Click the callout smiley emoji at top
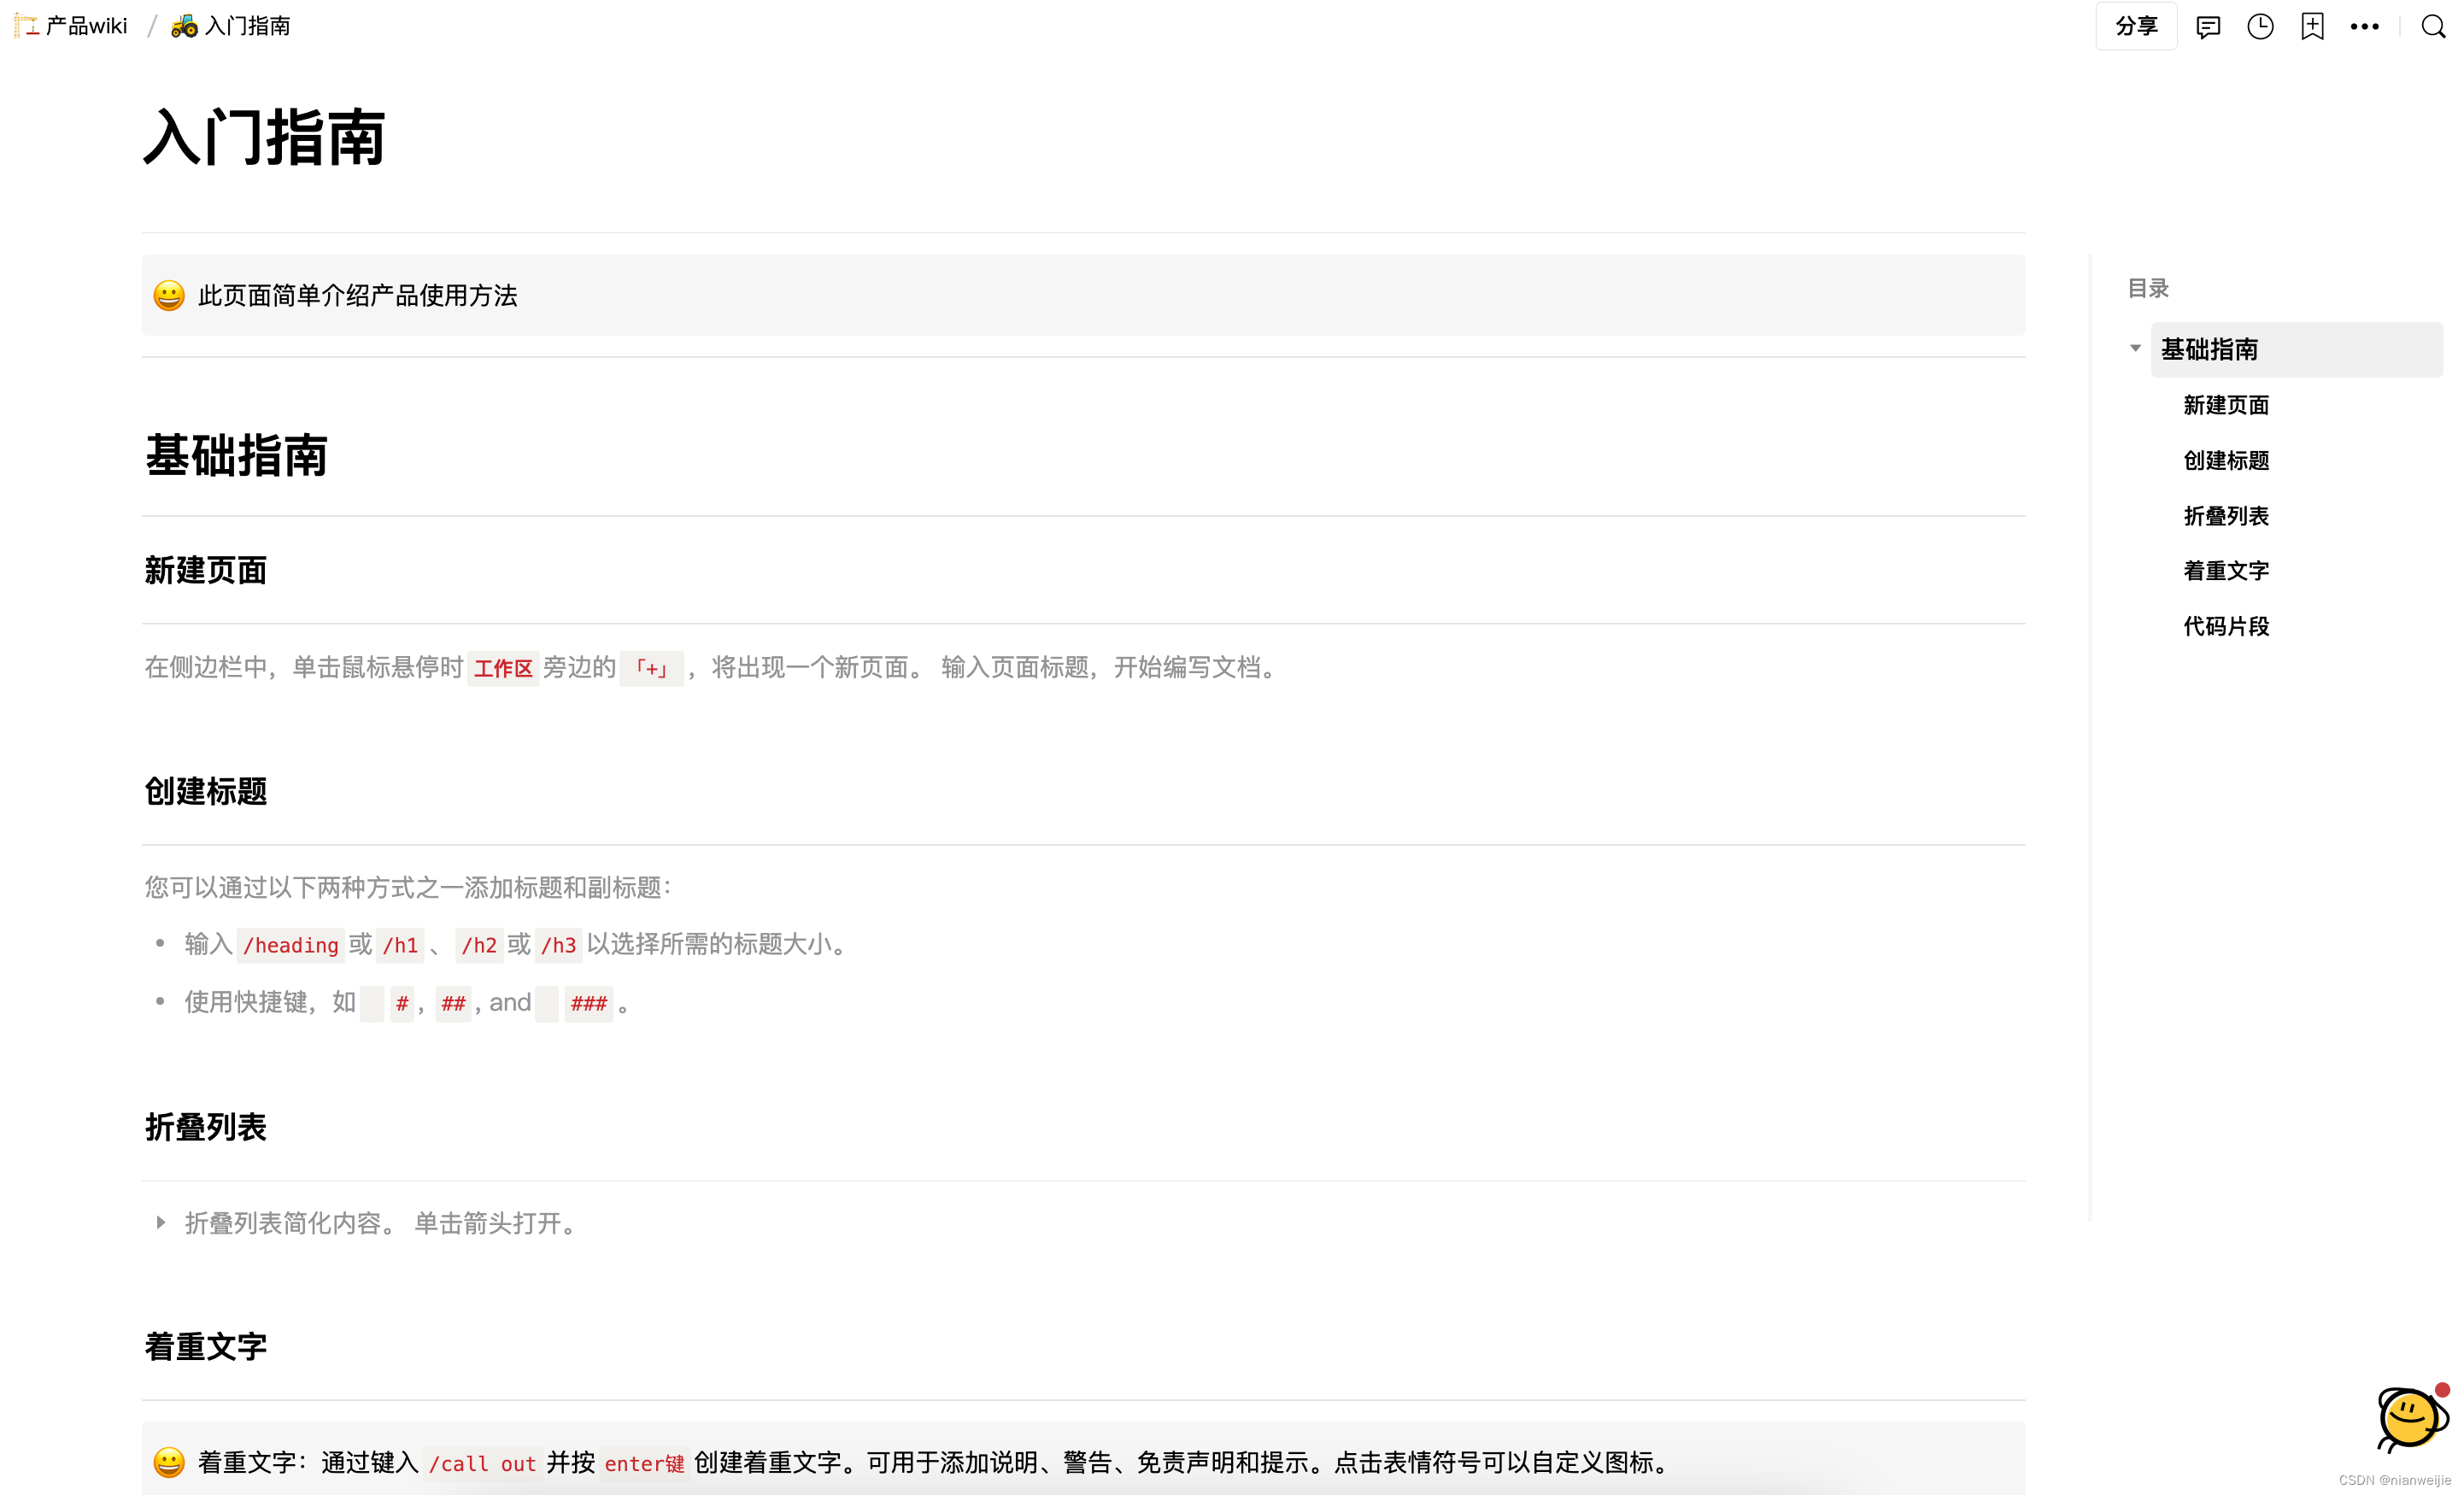 point(169,296)
